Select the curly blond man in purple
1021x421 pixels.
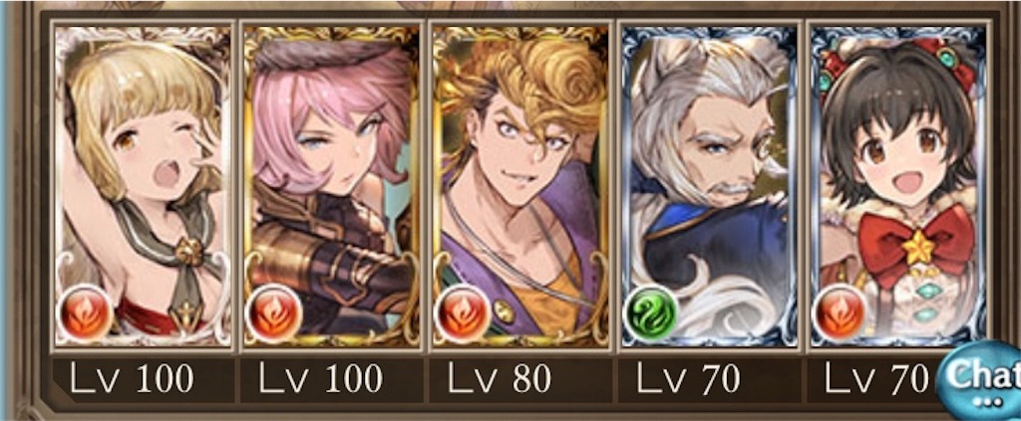pos(520,185)
